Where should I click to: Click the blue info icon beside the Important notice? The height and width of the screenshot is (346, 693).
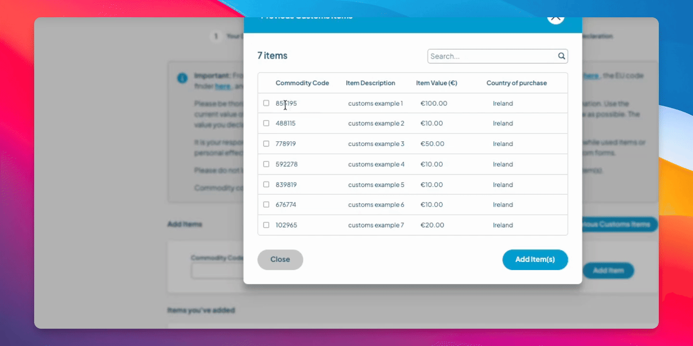(x=182, y=78)
